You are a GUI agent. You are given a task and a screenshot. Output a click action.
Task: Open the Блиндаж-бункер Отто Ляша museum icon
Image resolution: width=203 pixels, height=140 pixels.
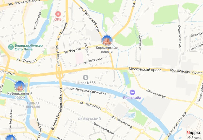pos(11,47)
